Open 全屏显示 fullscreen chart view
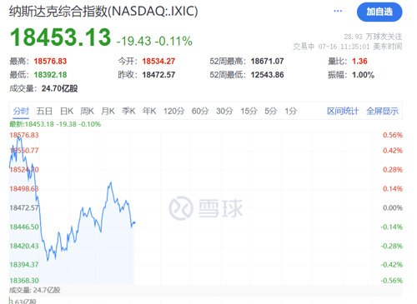This screenshot has height=304, width=417. (382, 111)
